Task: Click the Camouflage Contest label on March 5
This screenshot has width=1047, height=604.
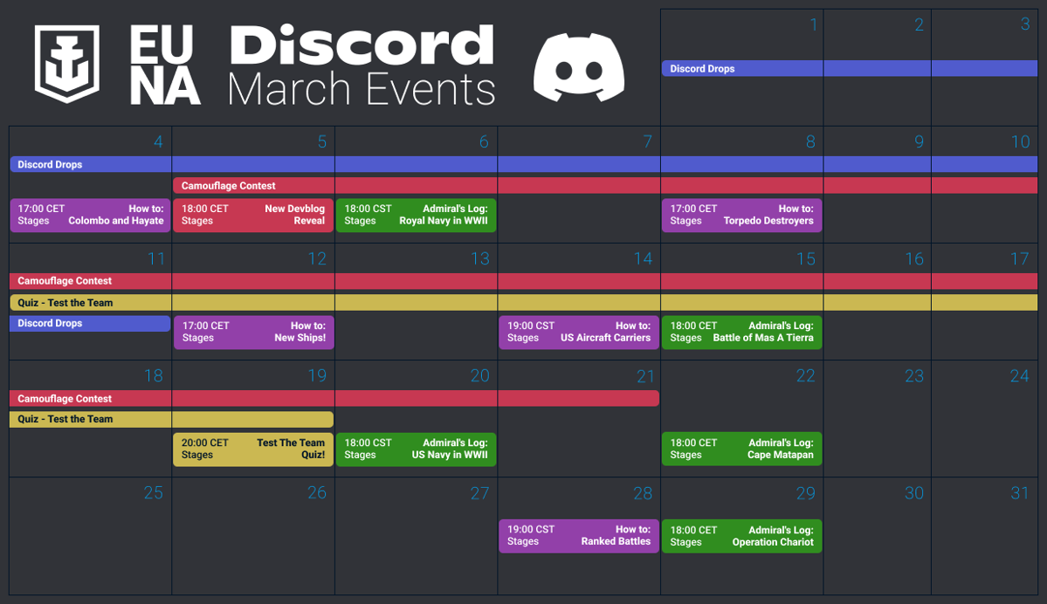Action: (229, 186)
